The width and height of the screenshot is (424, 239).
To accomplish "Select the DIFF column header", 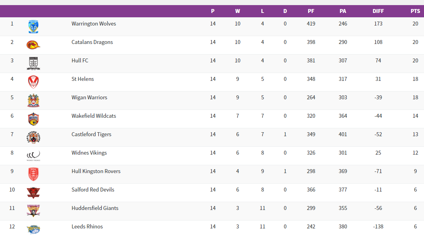I will pos(378,11).
